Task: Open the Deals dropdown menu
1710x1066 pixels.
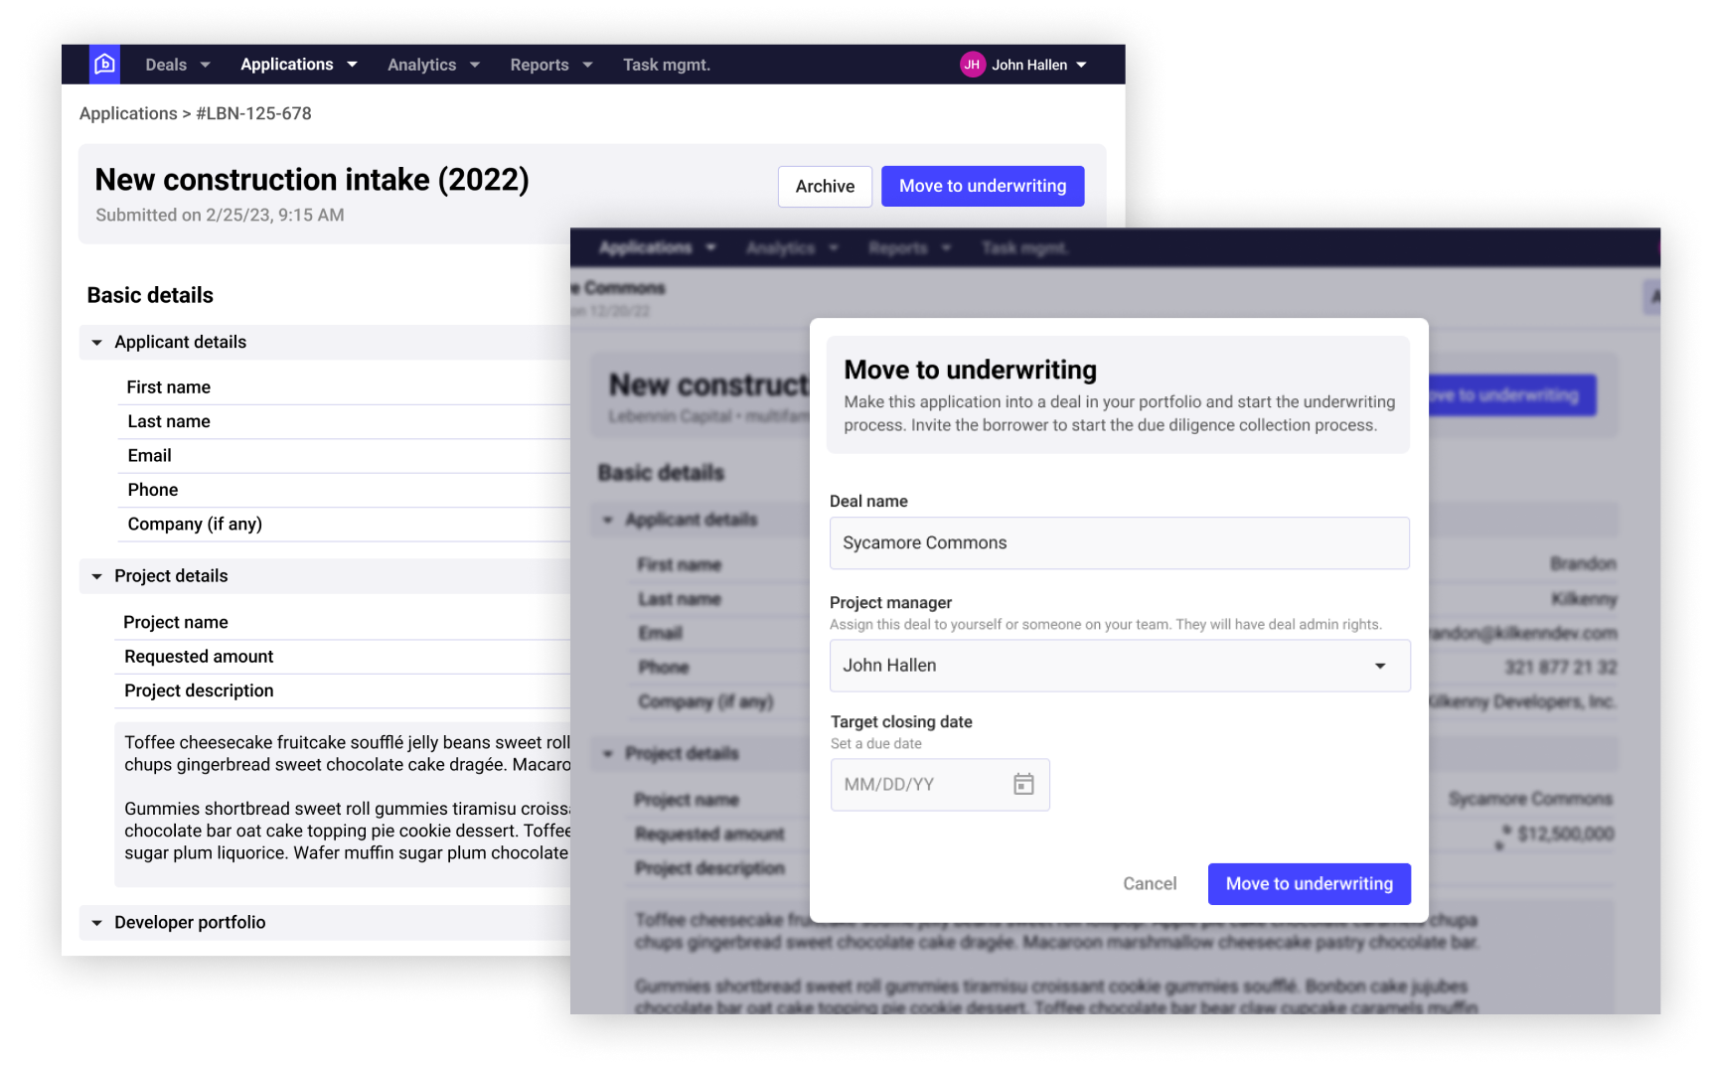Action: coord(176,64)
